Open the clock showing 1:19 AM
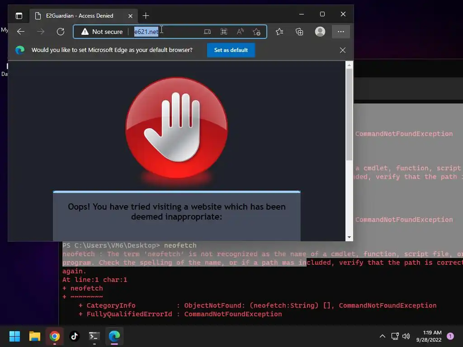The width and height of the screenshot is (463, 347). [429, 336]
